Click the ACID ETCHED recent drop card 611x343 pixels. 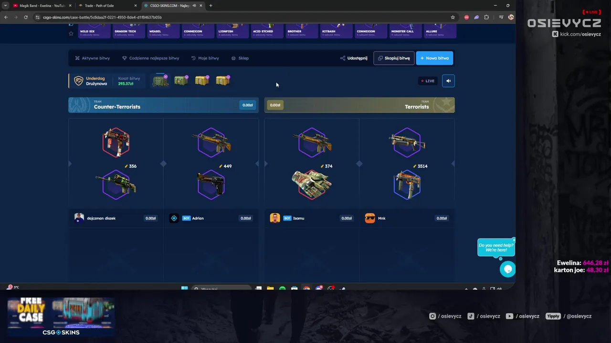point(268,31)
